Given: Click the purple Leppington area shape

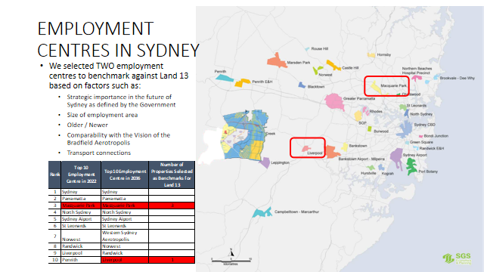Looking at the screenshot, I should click(265, 162).
